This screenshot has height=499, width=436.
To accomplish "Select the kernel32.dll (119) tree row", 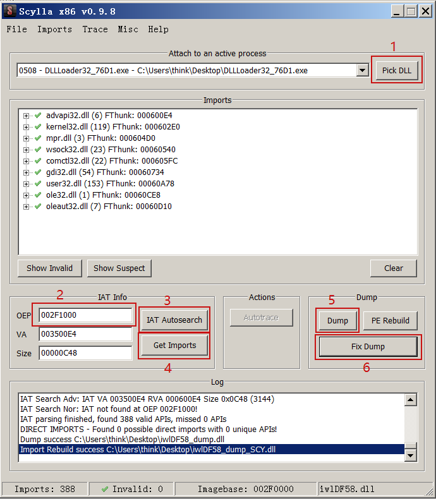I will click(113, 127).
